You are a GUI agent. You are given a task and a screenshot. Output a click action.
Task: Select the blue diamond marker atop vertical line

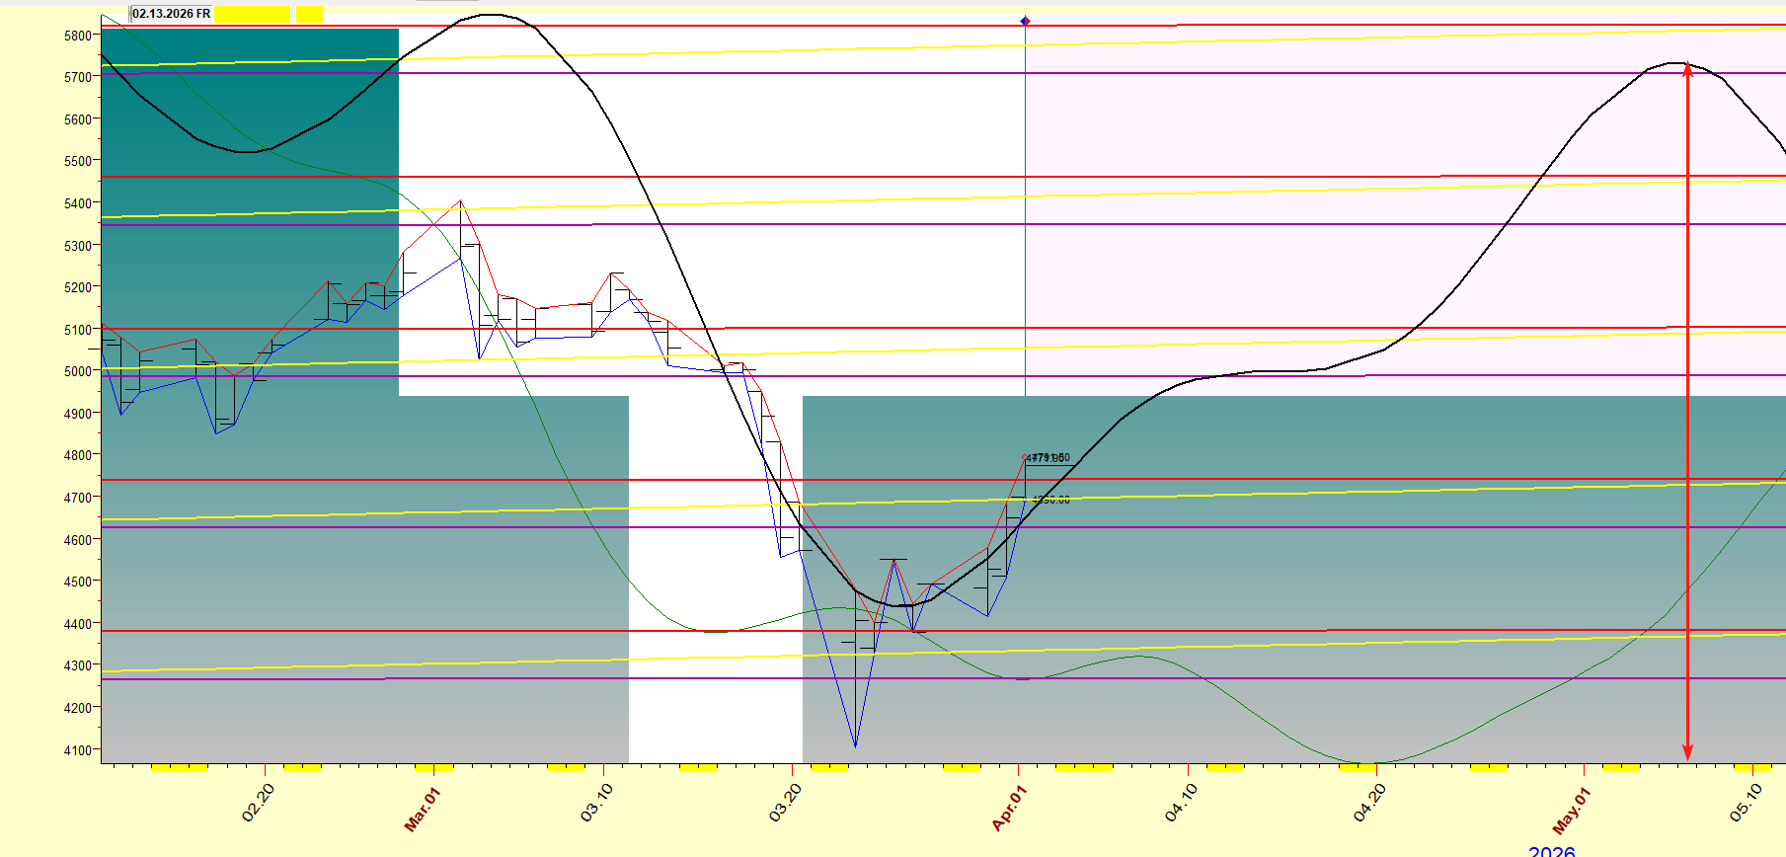(x=1025, y=21)
